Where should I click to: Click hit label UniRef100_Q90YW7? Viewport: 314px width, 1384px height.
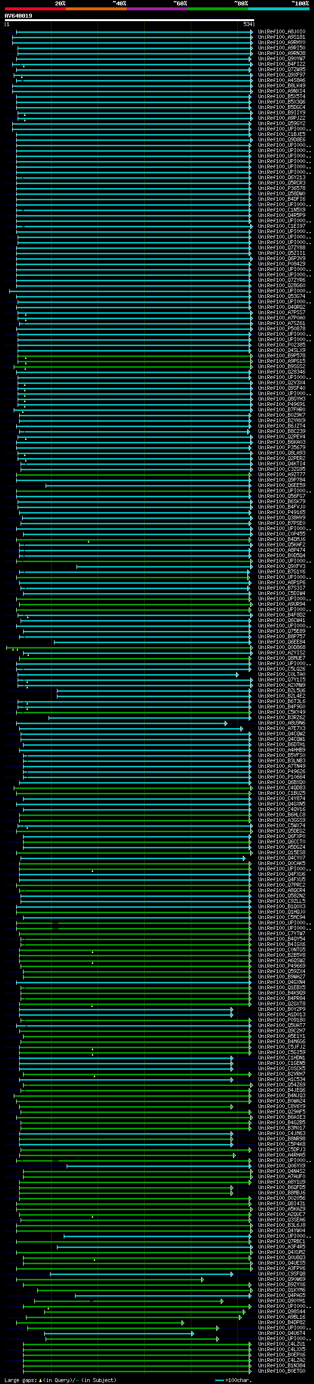pyautogui.click(x=282, y=58)
